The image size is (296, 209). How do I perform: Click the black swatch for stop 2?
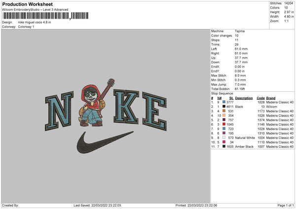click(x=224, y=106)
